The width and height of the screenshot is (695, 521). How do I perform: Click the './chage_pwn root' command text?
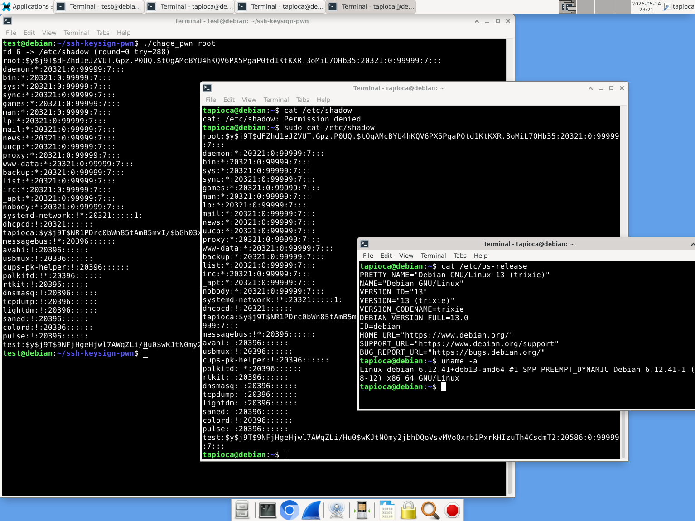179,43
